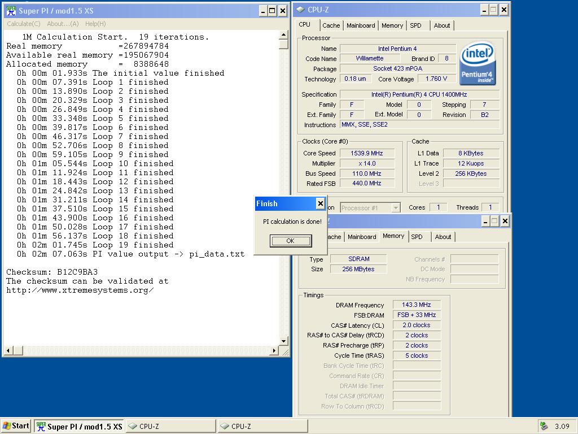This screenshot has height=434, width=578.
Task: Click Super PI vertical scrollbar up arrow
Action: 283,34
